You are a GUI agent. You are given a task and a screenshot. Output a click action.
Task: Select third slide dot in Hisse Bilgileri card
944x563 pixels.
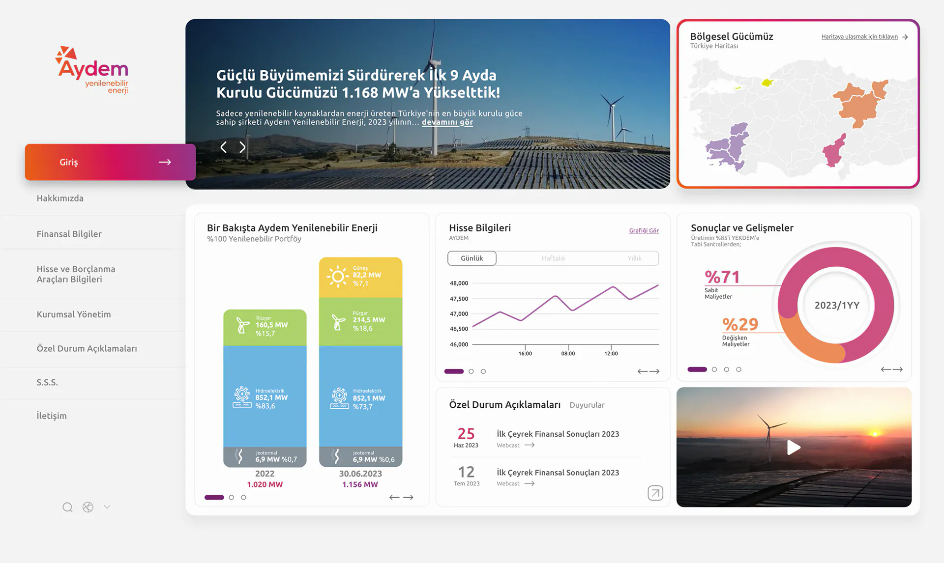click(x=483, y=371)
